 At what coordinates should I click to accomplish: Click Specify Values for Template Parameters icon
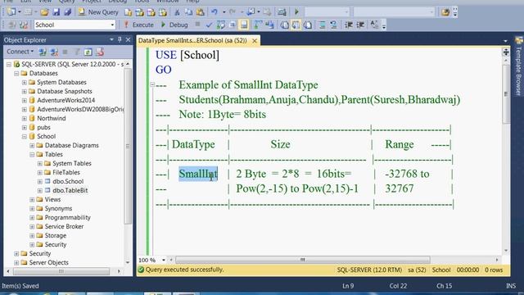coord(374,25)
